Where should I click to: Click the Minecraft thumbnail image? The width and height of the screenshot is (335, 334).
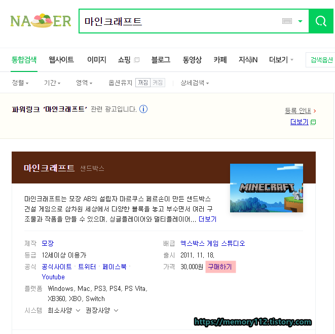click(267, 188)
